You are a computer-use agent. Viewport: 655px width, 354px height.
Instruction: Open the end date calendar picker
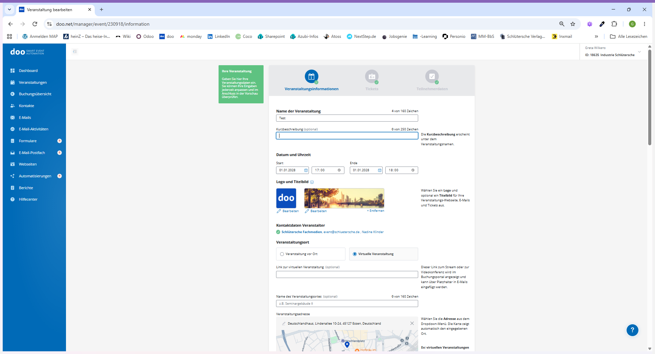[x=380, y=170]
